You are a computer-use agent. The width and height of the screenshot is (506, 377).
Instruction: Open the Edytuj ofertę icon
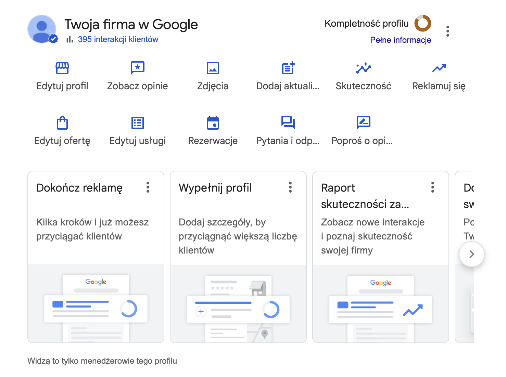click(62, 122)
